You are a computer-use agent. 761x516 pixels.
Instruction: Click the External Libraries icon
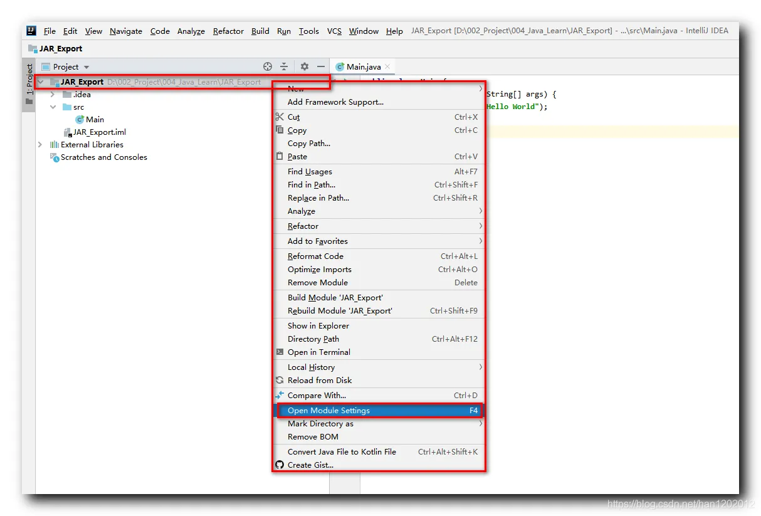(55, 144)
